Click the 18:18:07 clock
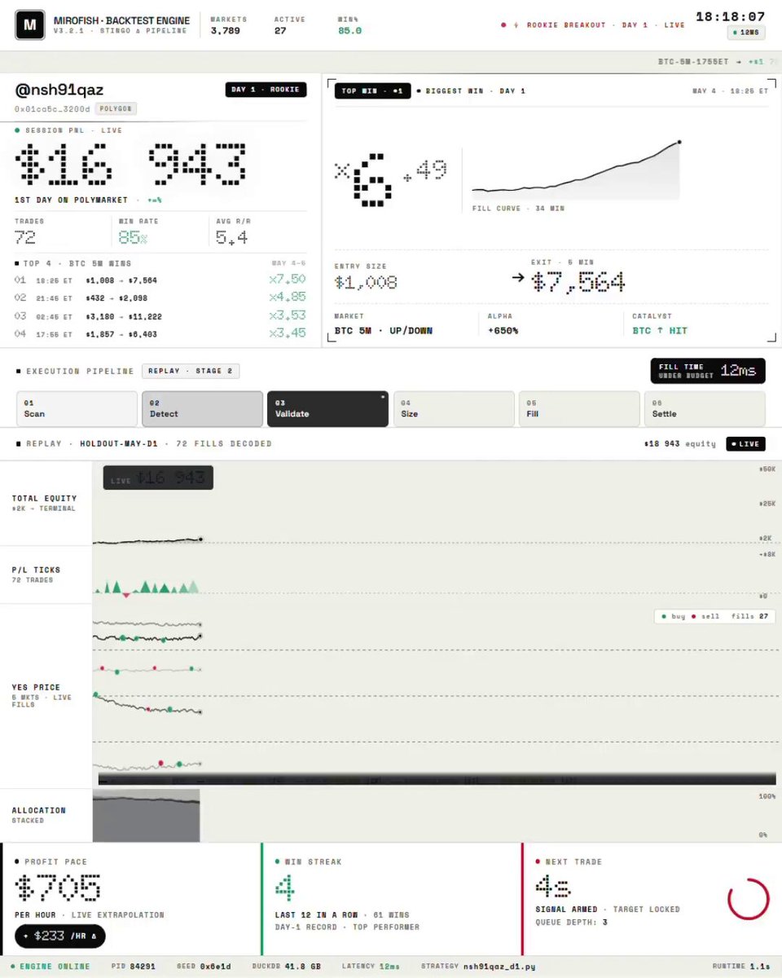 pyautogui.click(x=731, y=15)
